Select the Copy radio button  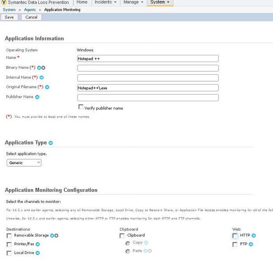coord(128,243)
